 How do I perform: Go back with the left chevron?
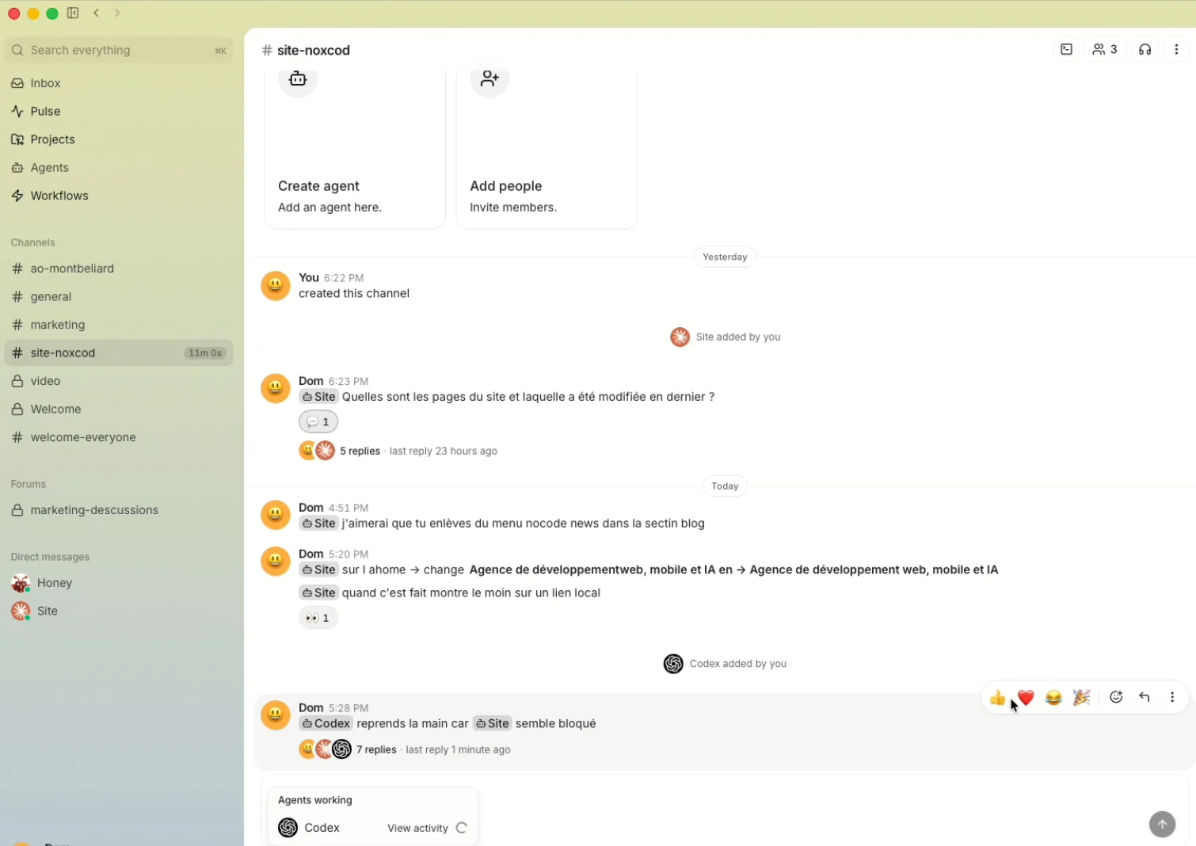click(x=96, y=13)
